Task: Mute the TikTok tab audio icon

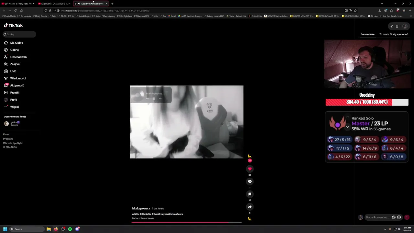Action: click(x=79, y=4)
